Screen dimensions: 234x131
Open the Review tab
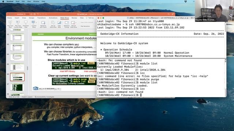tap(74, 18)
